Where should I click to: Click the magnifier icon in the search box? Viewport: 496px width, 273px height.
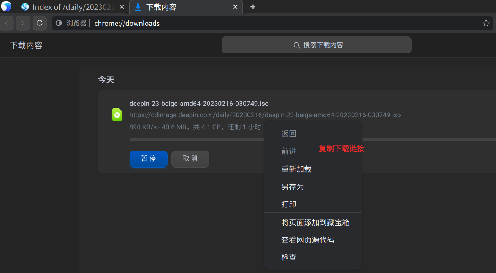pos(297,45)
